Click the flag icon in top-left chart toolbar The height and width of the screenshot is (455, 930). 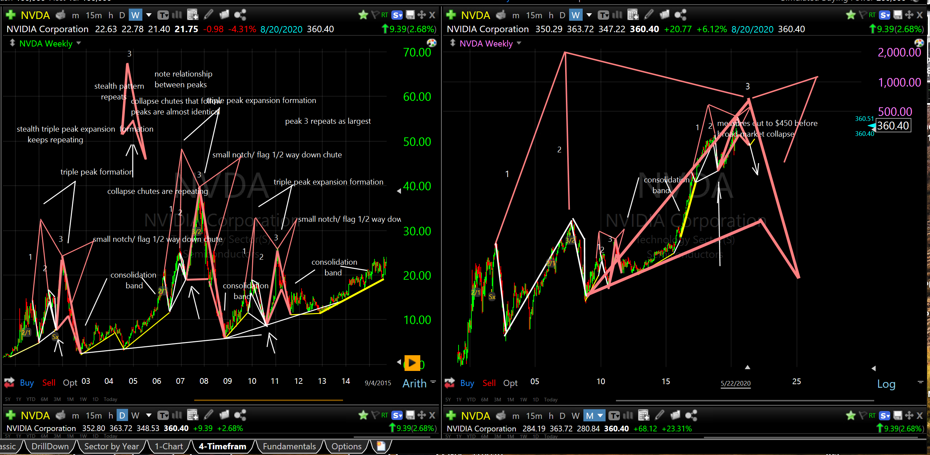[376, 15]
